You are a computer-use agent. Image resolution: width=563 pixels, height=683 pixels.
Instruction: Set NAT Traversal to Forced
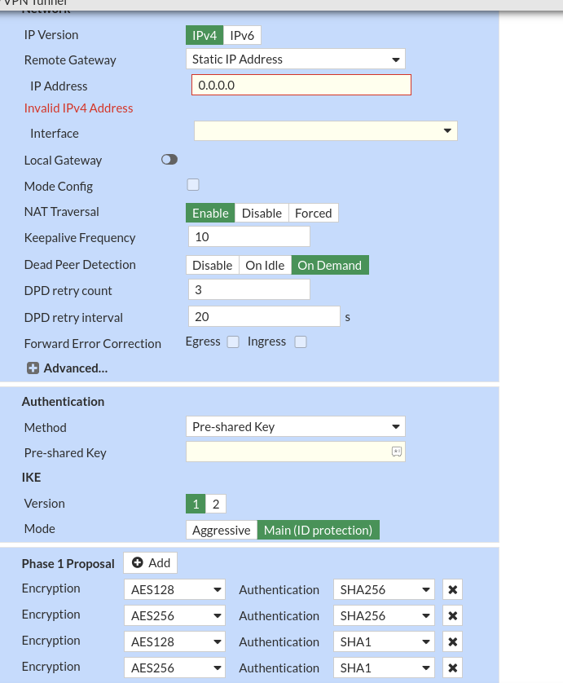point(314,213)
